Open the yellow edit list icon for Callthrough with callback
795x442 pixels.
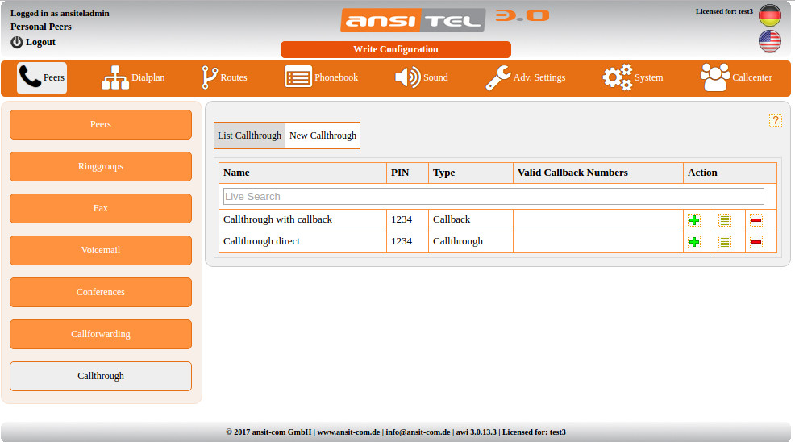(x=725, y=220)
